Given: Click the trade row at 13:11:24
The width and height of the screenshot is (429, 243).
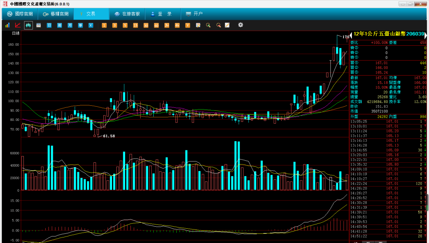Looking at the screenshot, I should point(388,131).
